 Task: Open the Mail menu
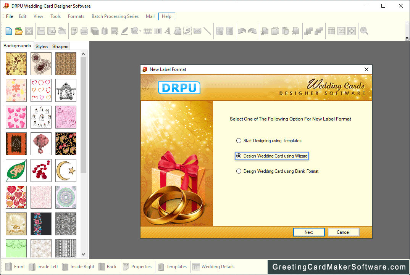pos(150,16)
